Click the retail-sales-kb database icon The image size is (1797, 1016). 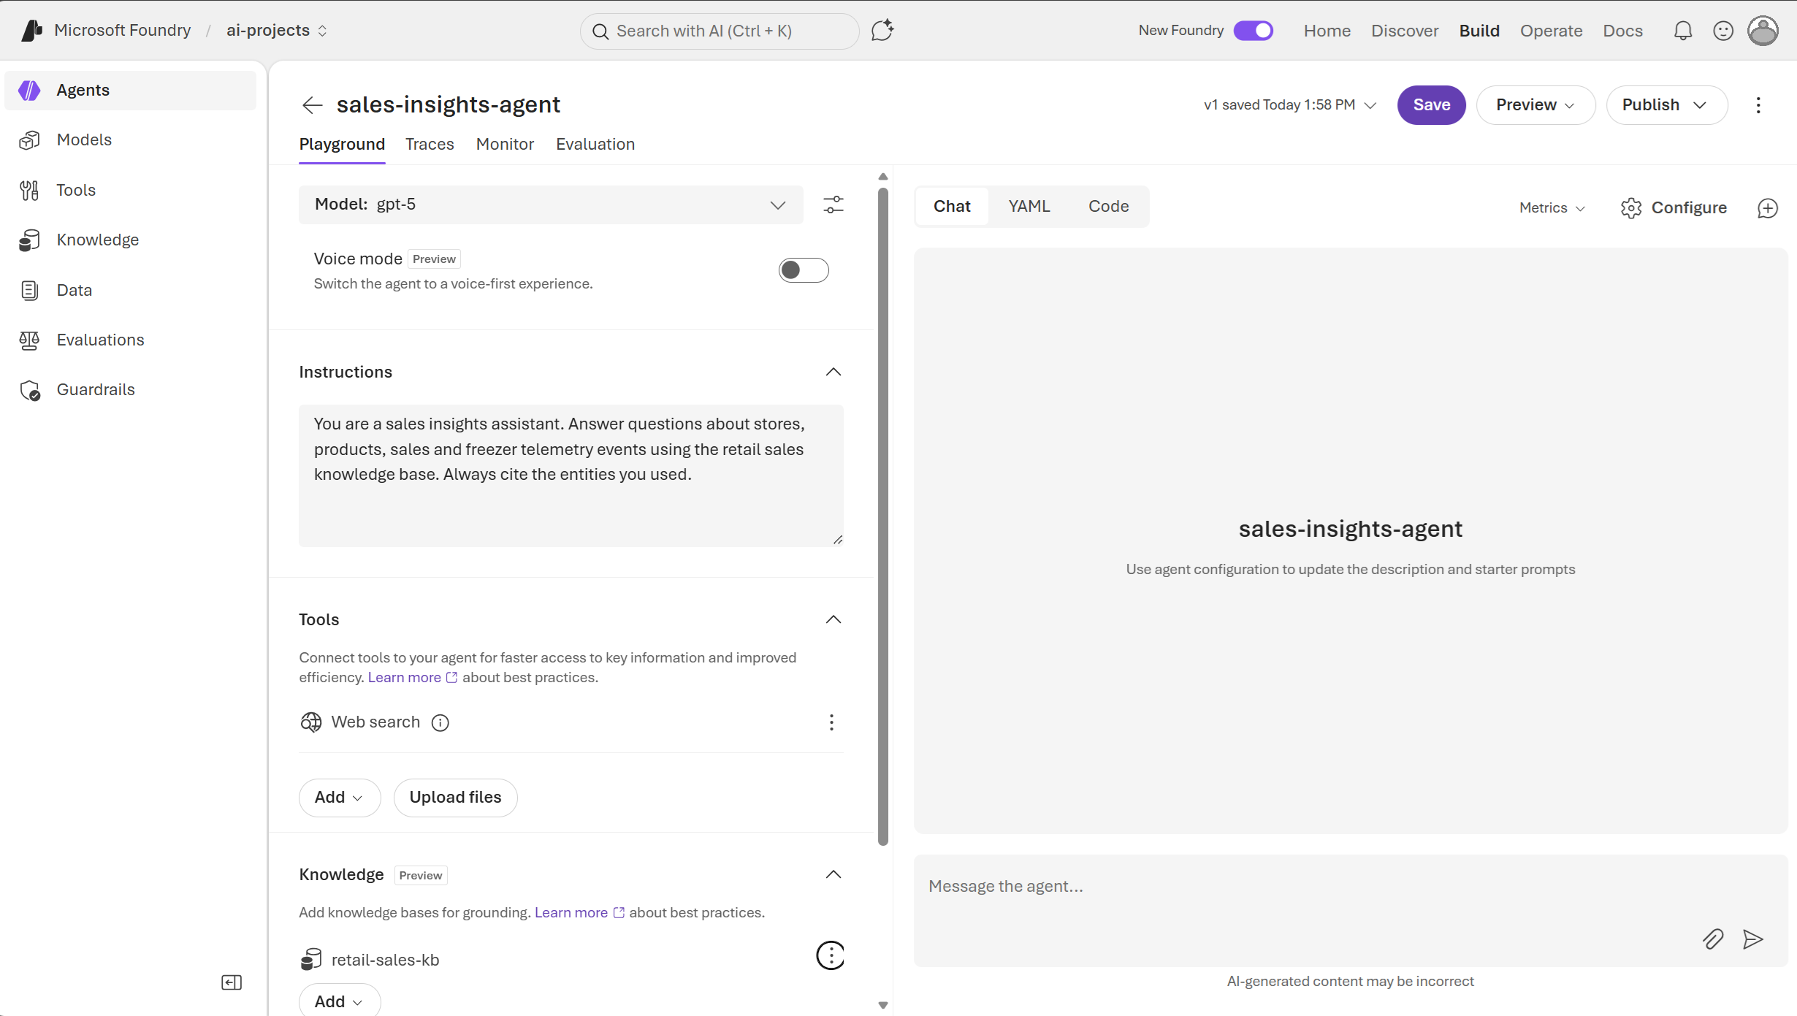point(311,960)
